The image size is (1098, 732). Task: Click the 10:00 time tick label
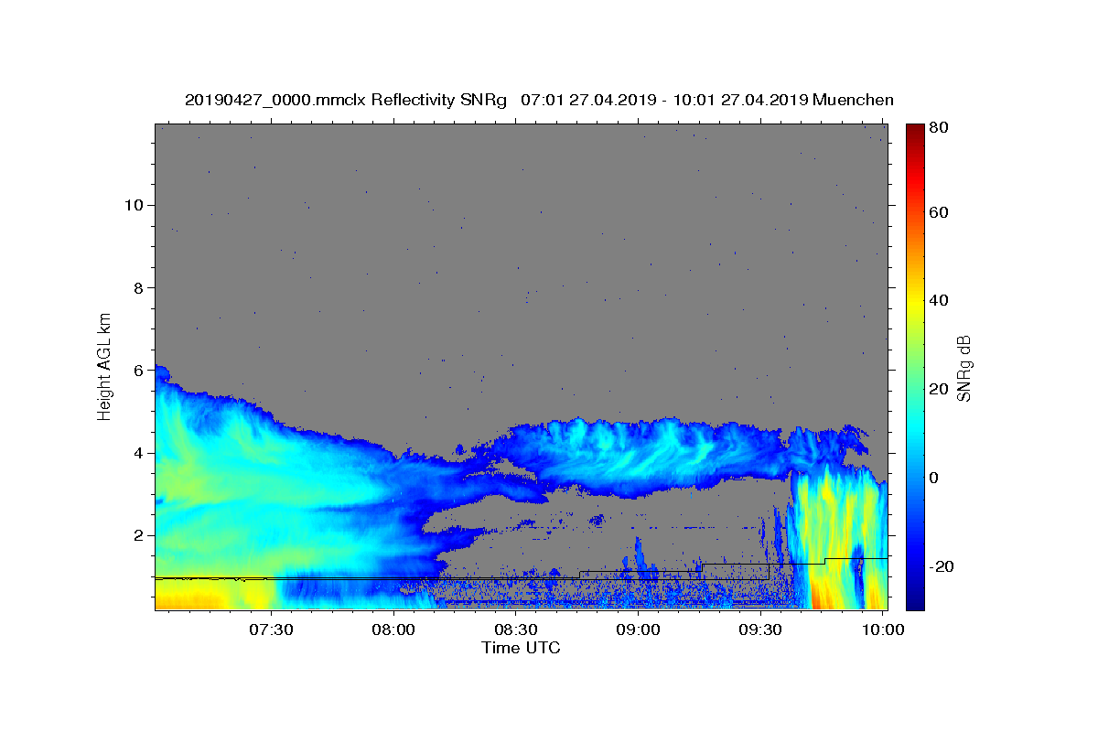click(x=882, y=630)
